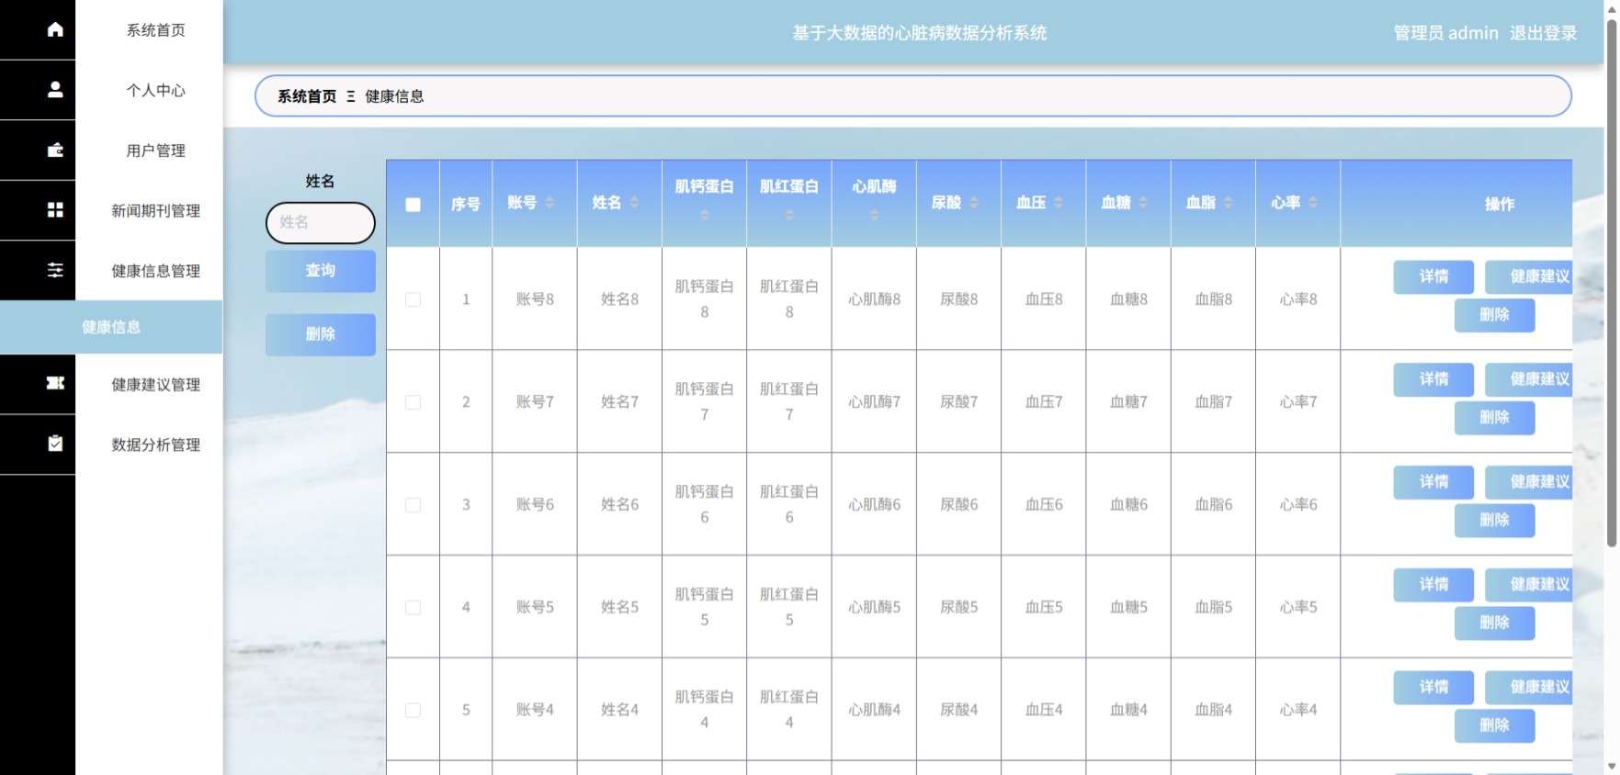Click the 心肌酶7 table cell
1620x775 pixels.
[874, 402]
